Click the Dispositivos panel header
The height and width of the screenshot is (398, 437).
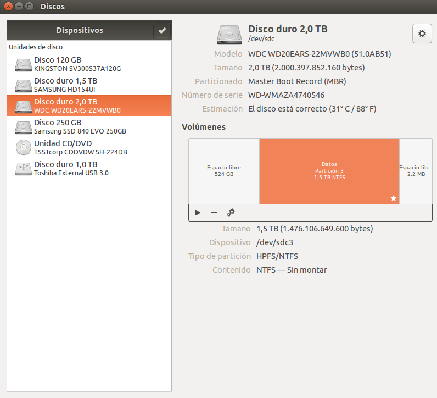tap(80, 30)
